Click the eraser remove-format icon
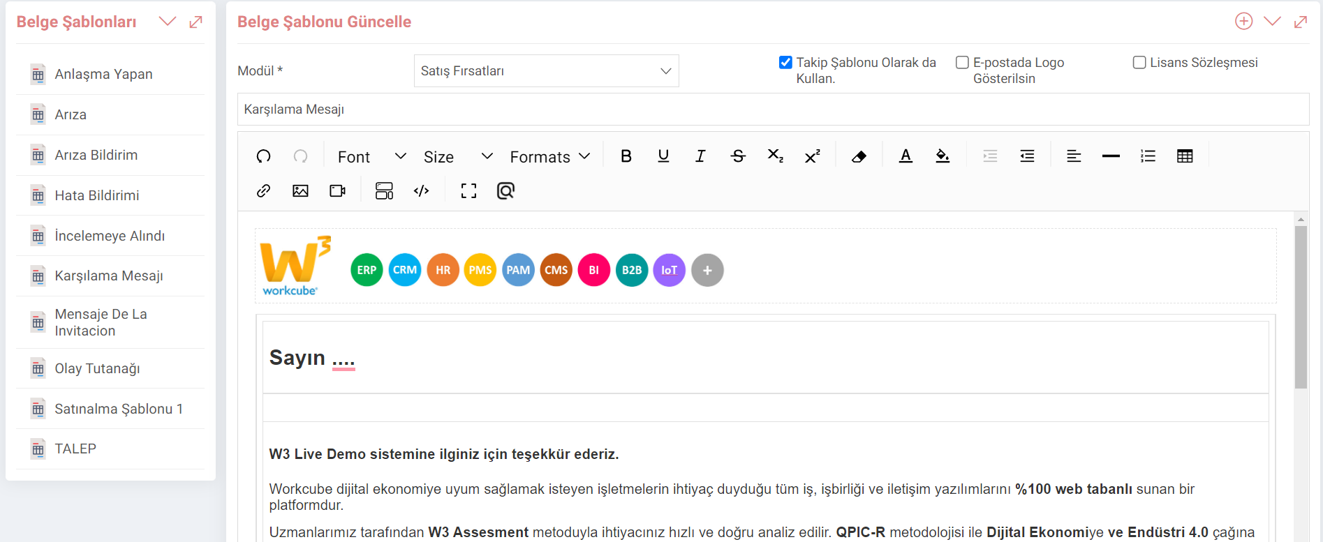The width and height of the screenshot is (1323, 542). [x=859, y=156]
